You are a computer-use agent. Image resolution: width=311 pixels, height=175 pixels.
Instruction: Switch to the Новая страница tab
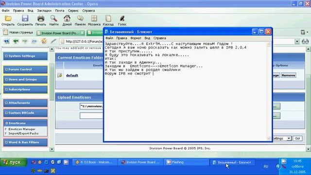(x=18, y=33)
